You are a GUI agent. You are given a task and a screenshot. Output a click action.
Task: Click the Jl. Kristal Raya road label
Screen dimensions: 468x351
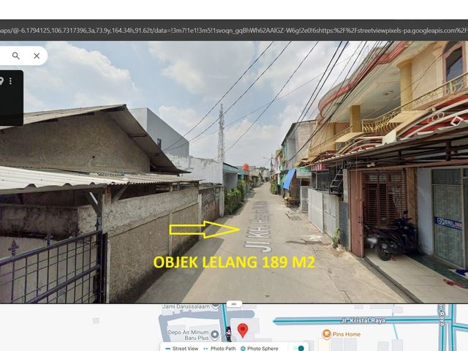tap(363, 320)
